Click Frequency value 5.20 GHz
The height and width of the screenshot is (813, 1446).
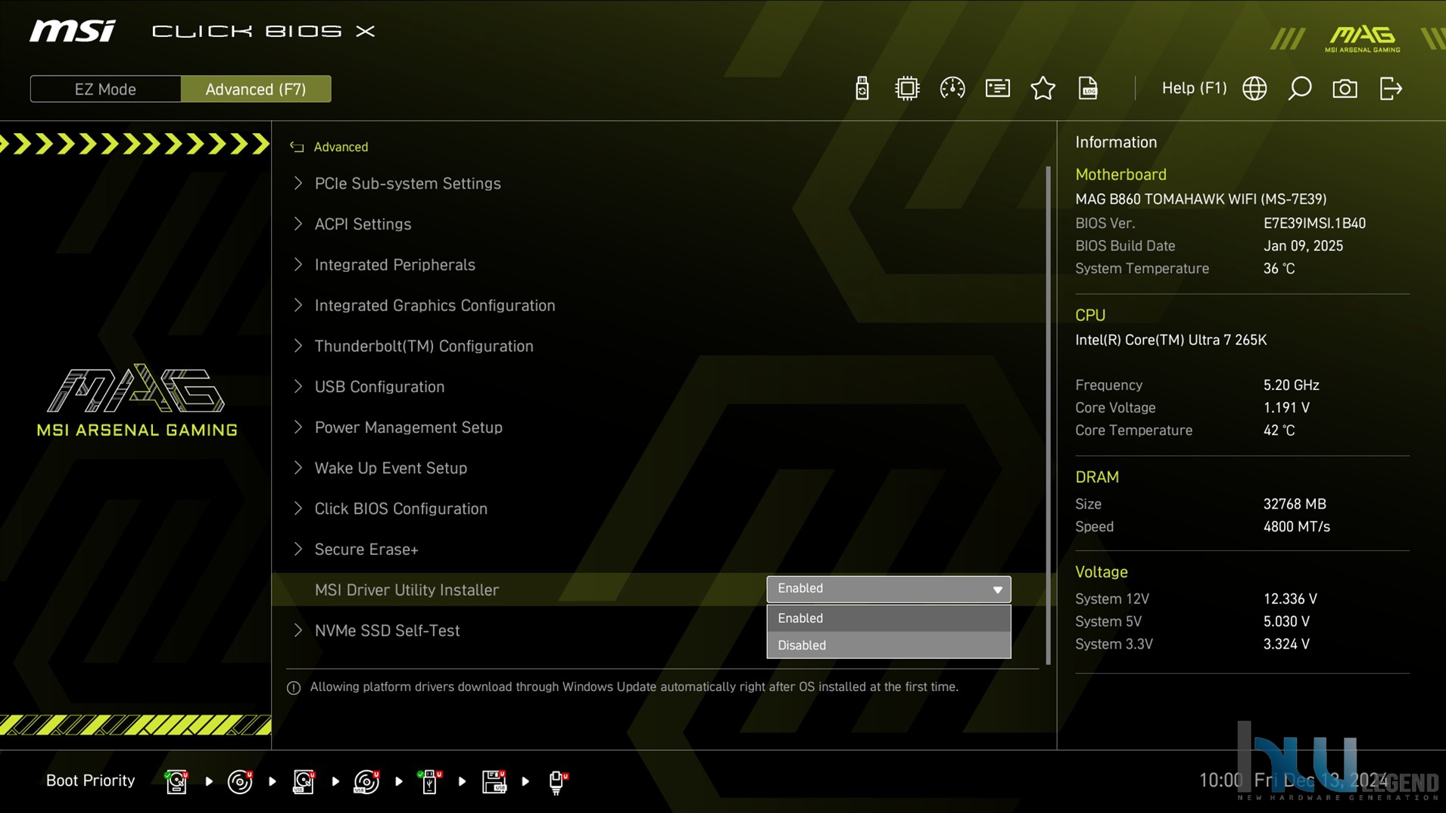[x=1291, y=385]
